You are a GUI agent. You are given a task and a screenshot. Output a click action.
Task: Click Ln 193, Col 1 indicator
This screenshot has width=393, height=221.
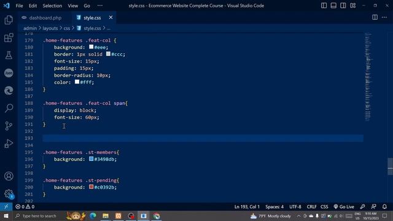[x=247, y=207]
